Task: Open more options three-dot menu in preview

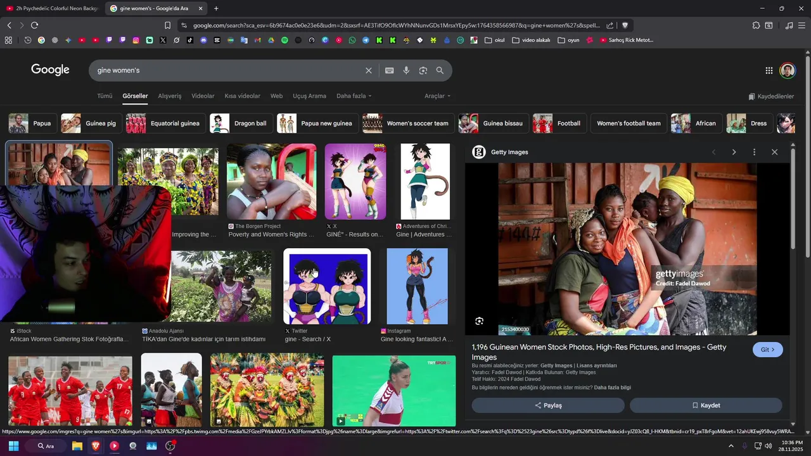Action: coord(754,152)
